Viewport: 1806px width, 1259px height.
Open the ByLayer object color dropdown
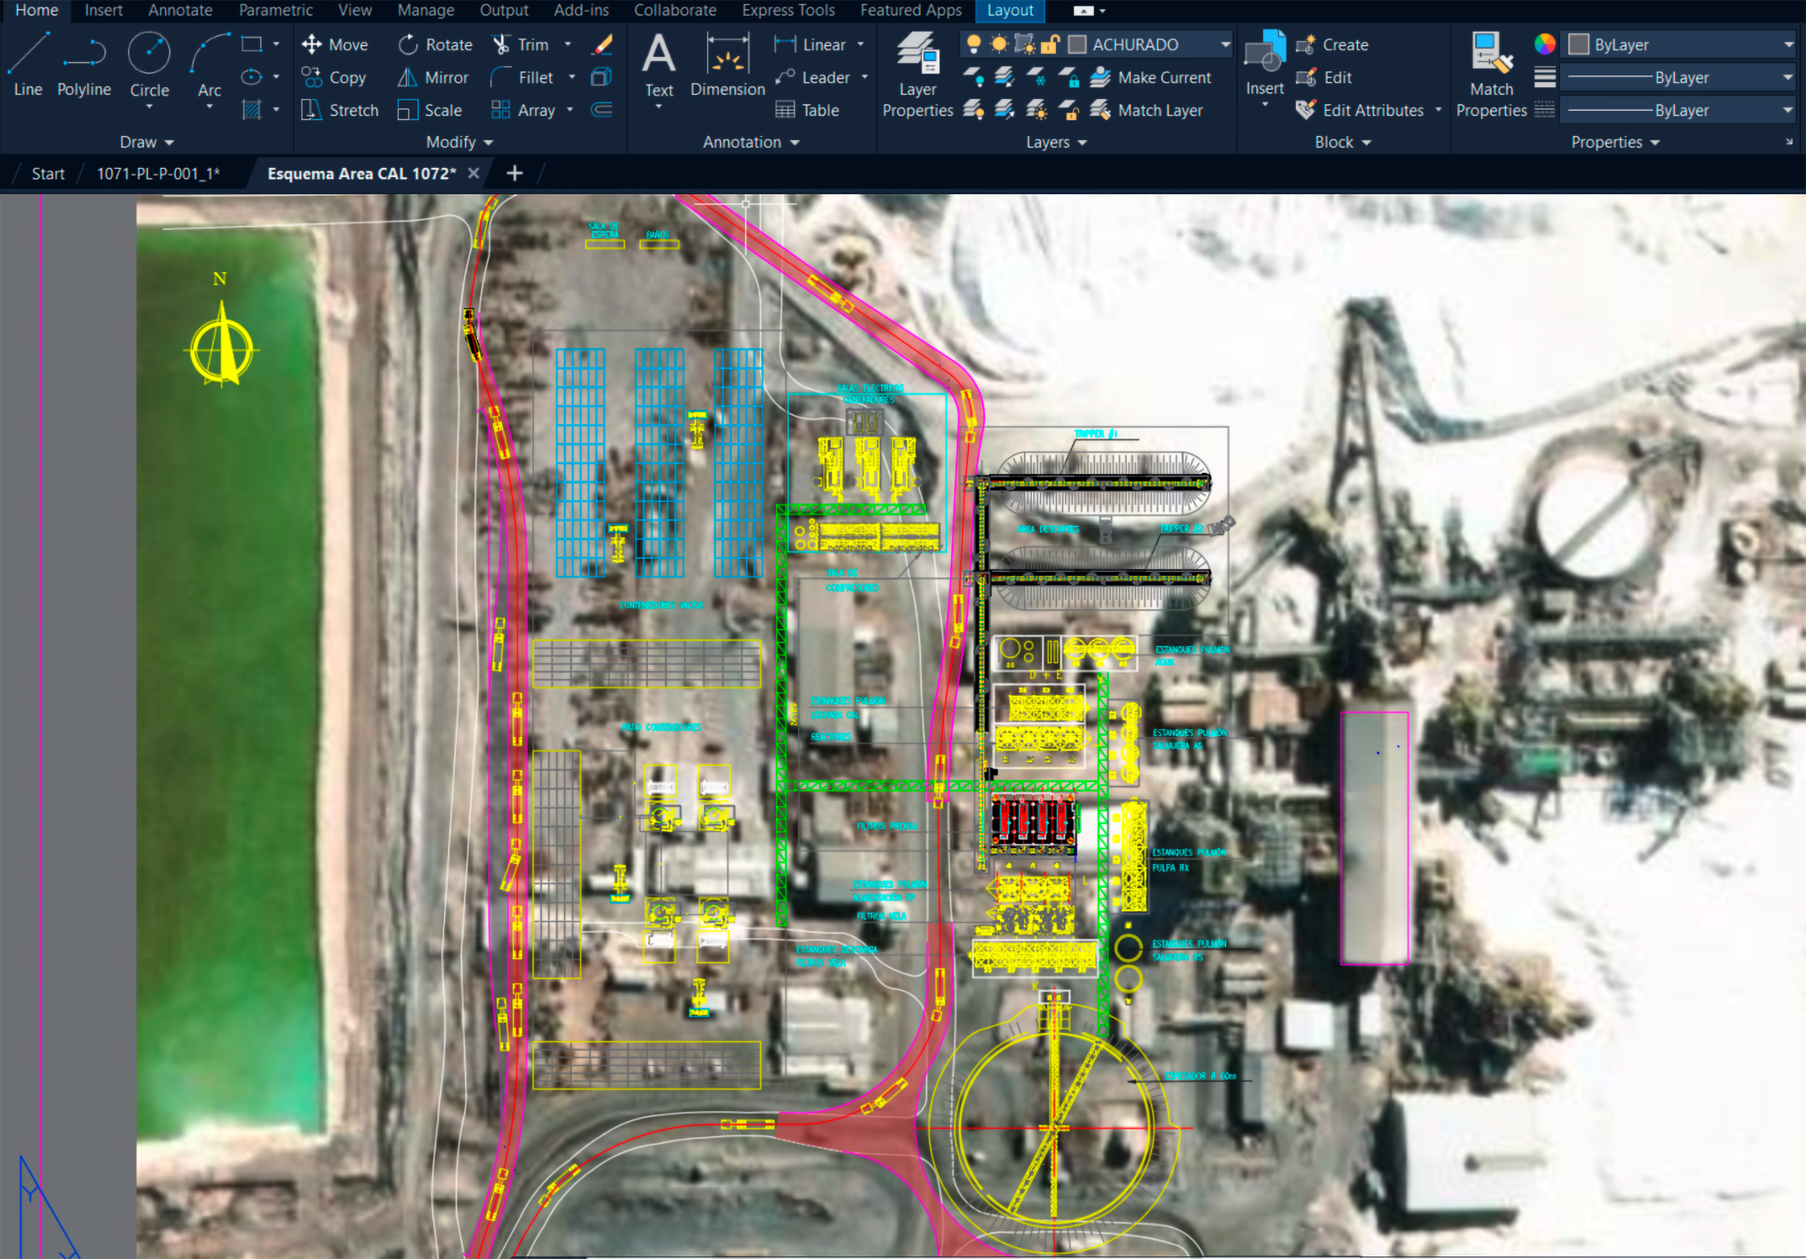tap(1787, 44)
